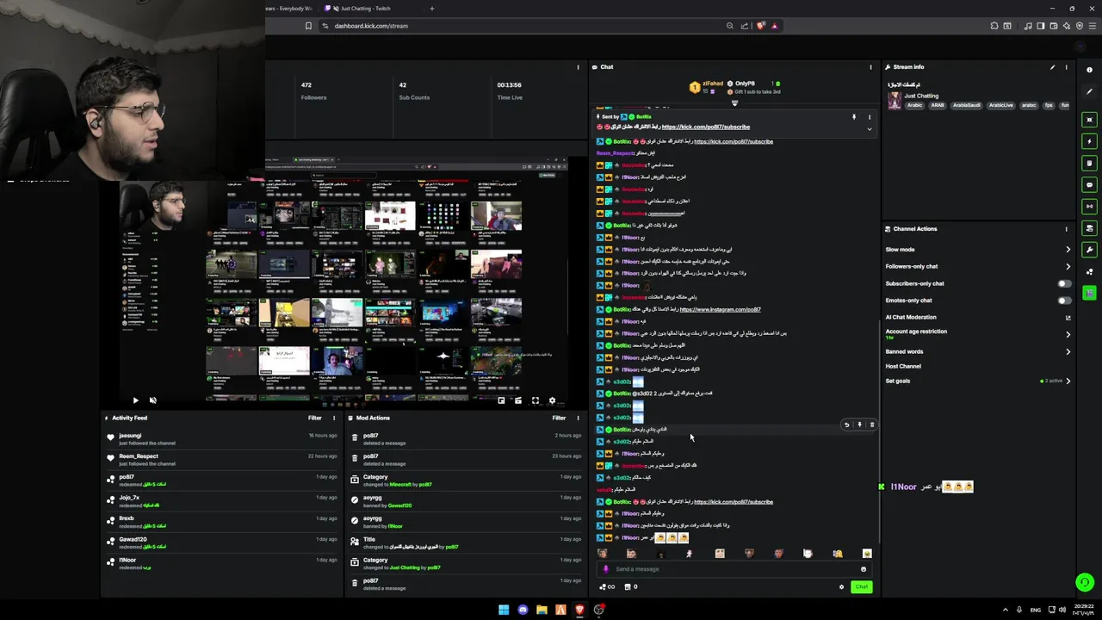Viewport: 1102px width, 620px height.
Task: Enter fullscreen on the stream preview
Action: pos(536,400)
